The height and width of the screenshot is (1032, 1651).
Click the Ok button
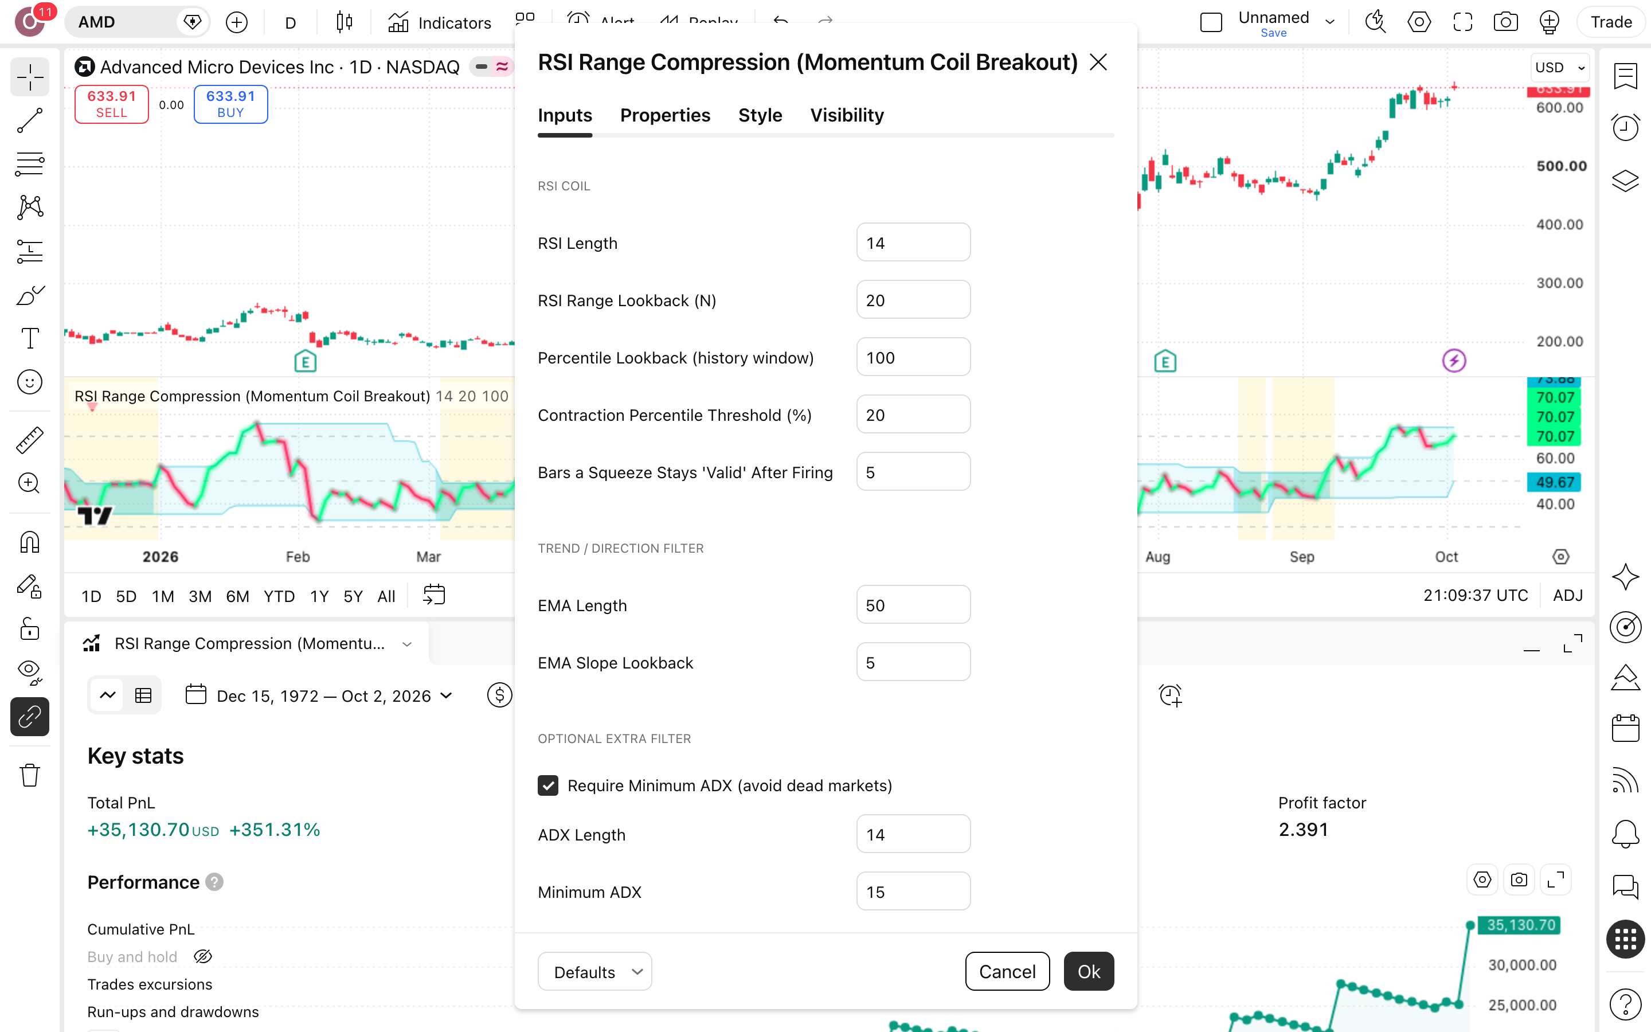1089,971
